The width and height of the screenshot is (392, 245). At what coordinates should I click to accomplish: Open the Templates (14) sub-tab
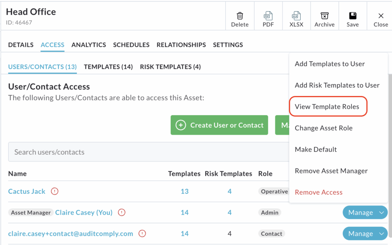(108, 67)
